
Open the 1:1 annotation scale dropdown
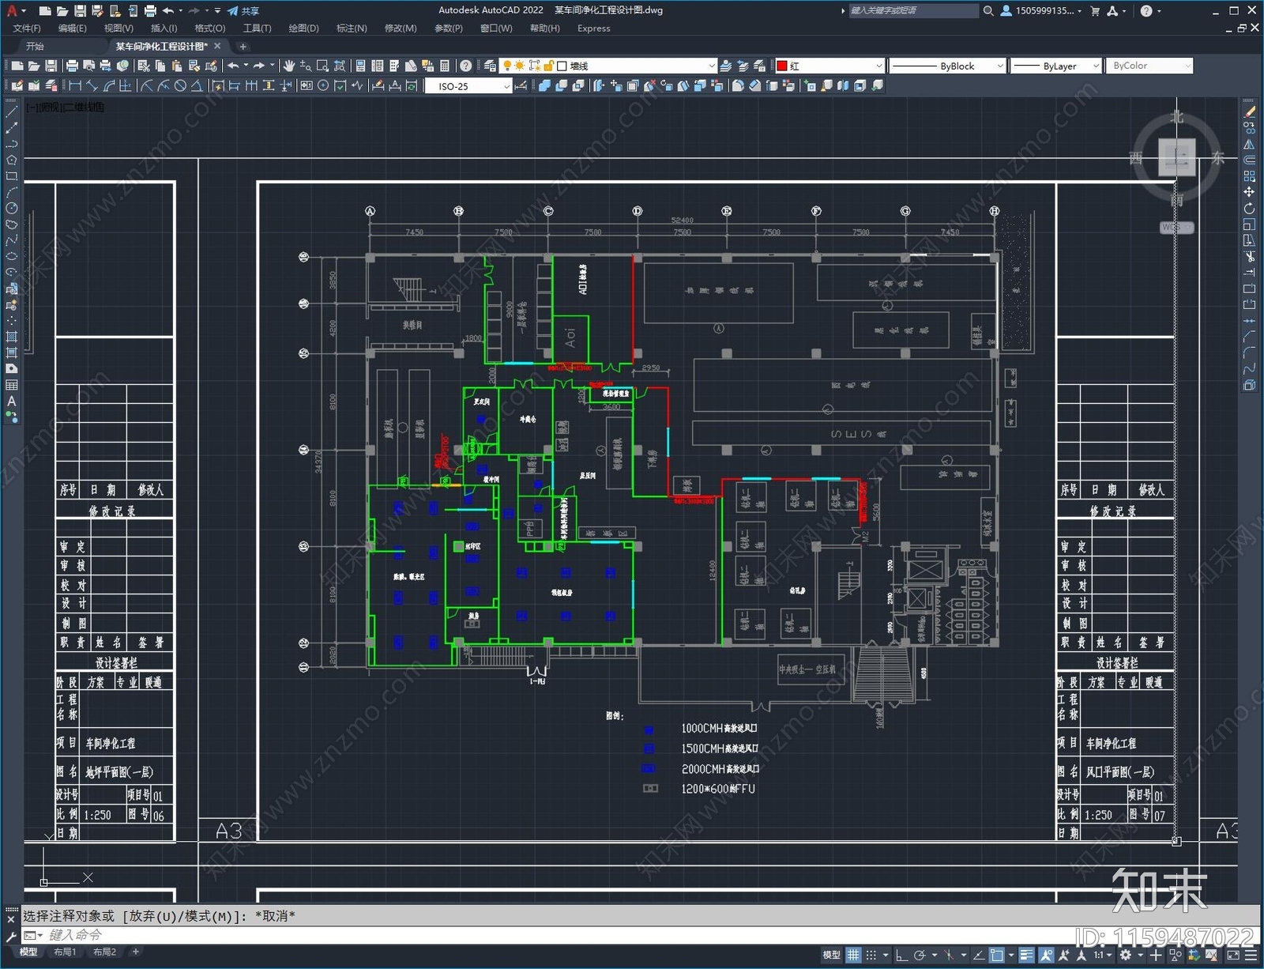pyautogui.click(x=1103, y=956)
